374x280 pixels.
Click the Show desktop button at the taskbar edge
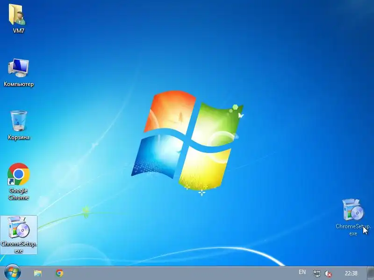pos(370,273)
